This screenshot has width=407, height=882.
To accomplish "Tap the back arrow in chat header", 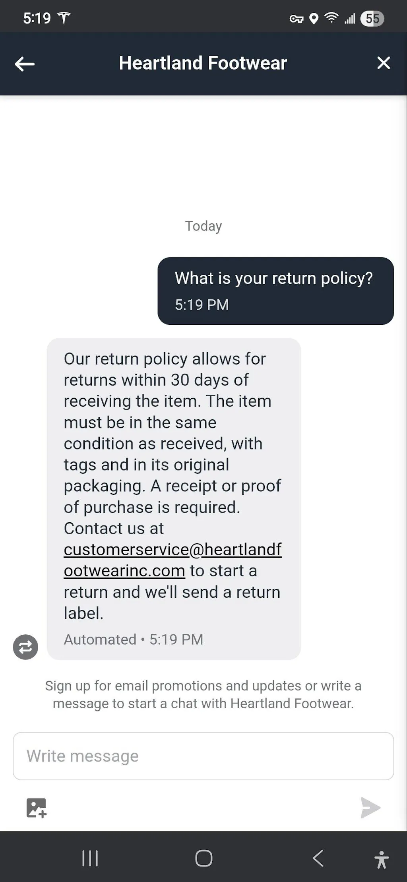I will pyautogui.click(x=25, y=64).
